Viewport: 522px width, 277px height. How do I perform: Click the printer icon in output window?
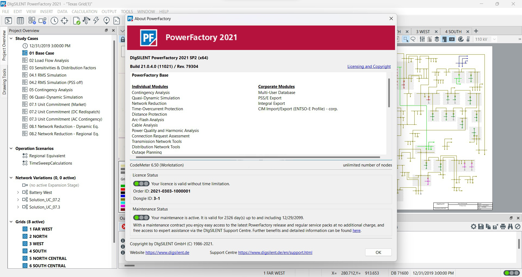[503, 226]
